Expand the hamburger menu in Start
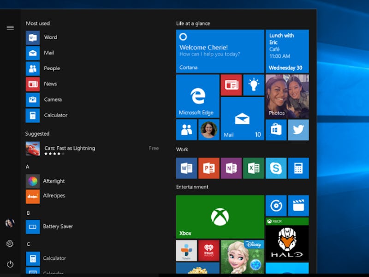 (x=10, y=28)
